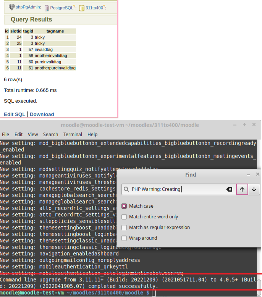
Task: Open the terminal File menu
Action: coord(5,134)
